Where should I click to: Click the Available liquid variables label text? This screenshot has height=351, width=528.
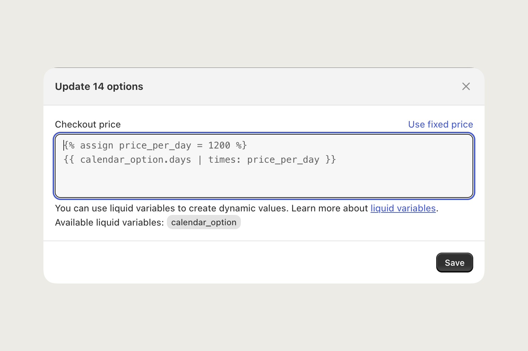pos(109,222)
